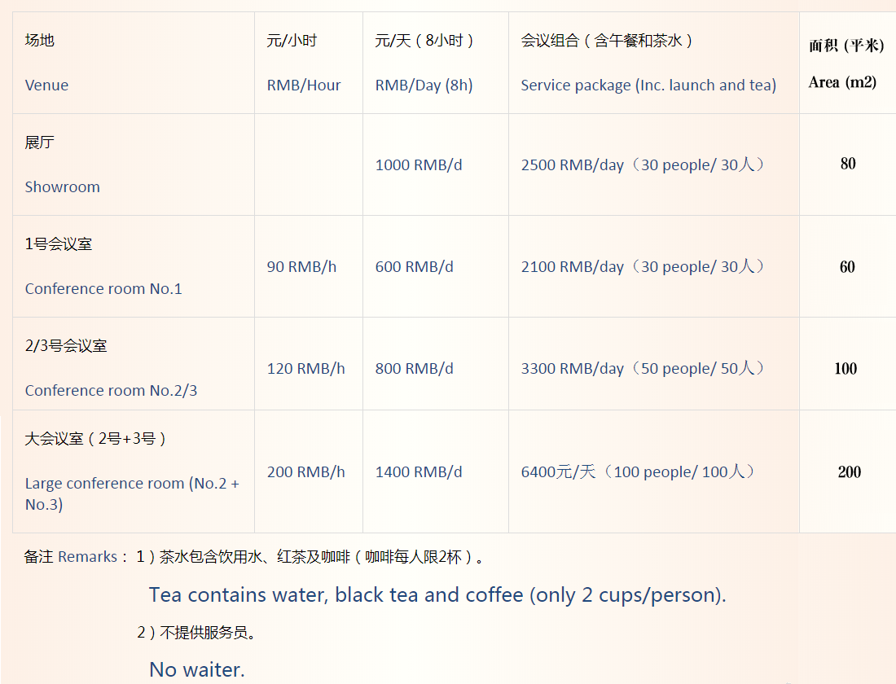Click the RMB/Hour column header
Screen dimensions: 896x684
[304, 85]
